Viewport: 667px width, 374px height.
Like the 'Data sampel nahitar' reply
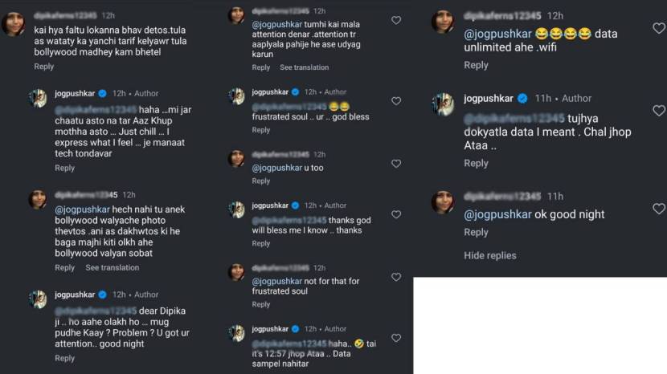point(396,337)
